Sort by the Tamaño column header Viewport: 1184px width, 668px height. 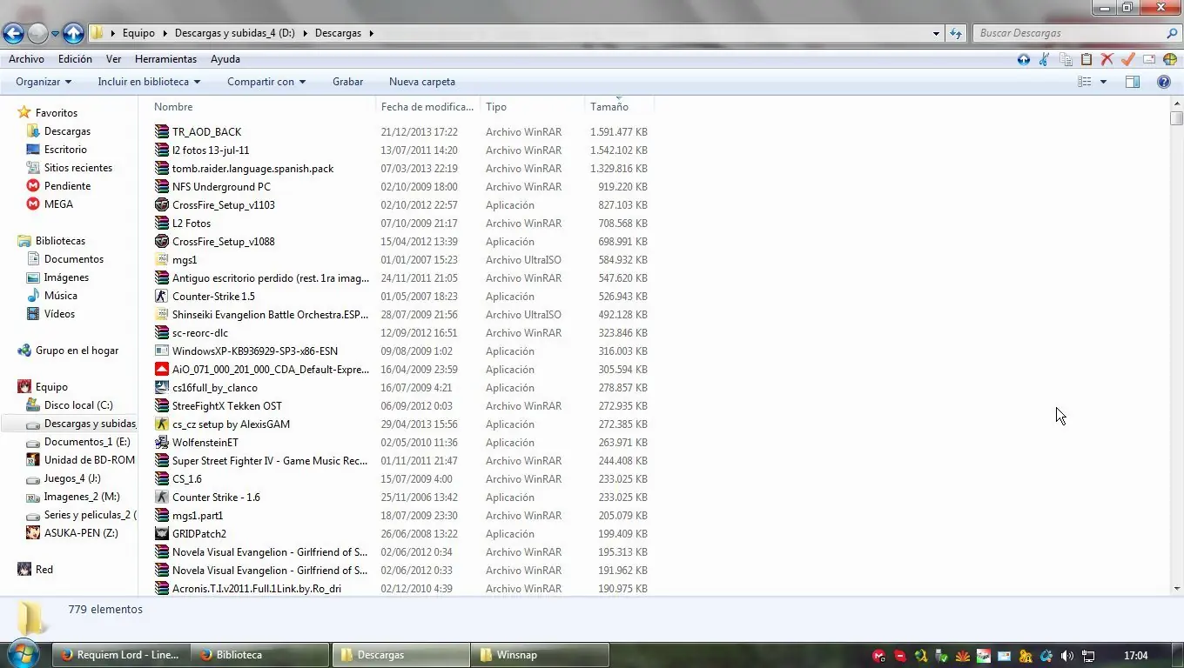619,107
